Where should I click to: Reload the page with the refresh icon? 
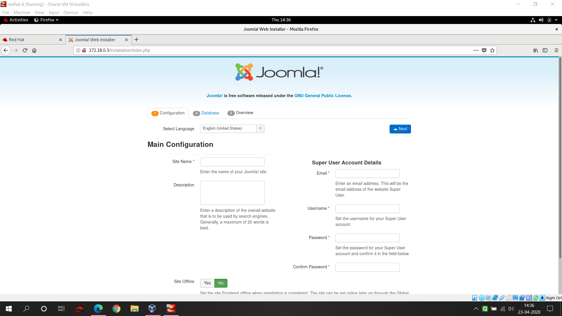(x=25, y=50)
